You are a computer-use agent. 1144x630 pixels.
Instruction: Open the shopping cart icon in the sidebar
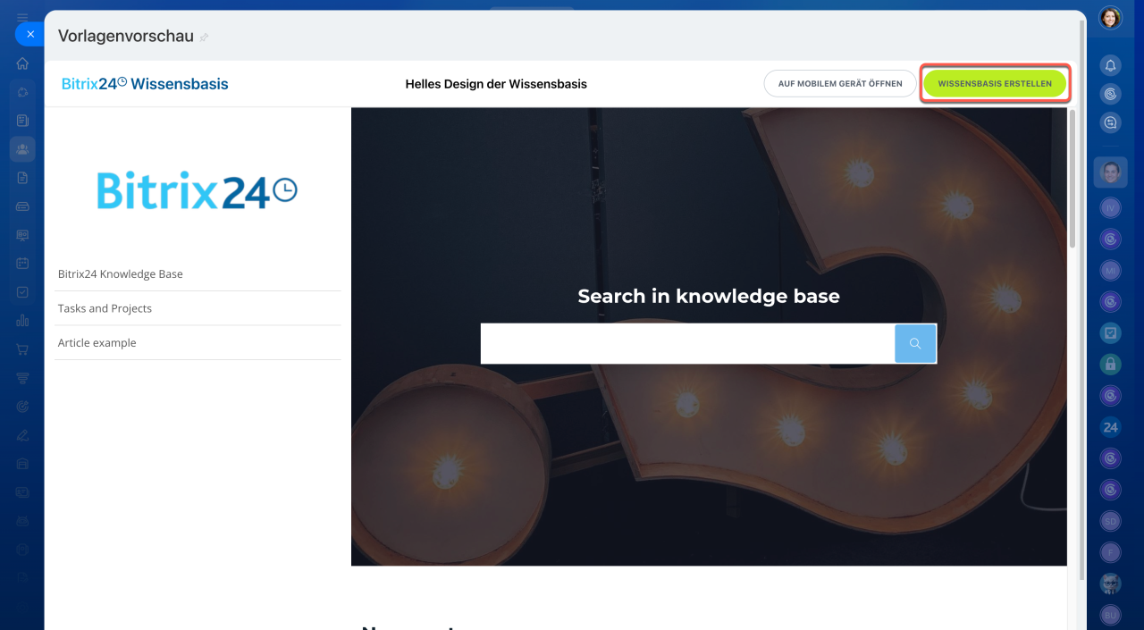pyautogui.click(x=22, y=349)
